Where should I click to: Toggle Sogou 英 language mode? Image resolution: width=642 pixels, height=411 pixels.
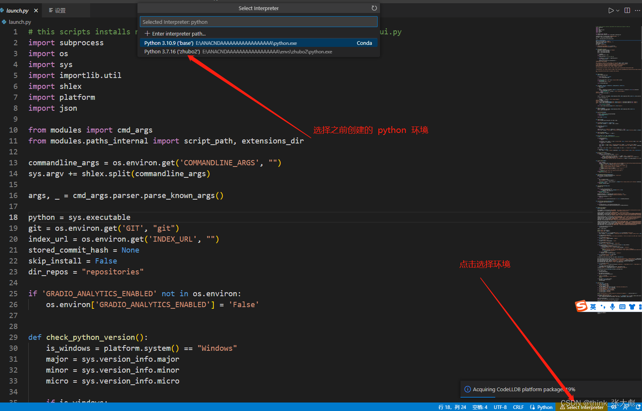[x=593, y=307]
